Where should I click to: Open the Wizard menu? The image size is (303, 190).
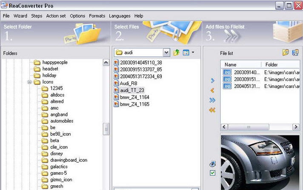(x=20, y=16)
